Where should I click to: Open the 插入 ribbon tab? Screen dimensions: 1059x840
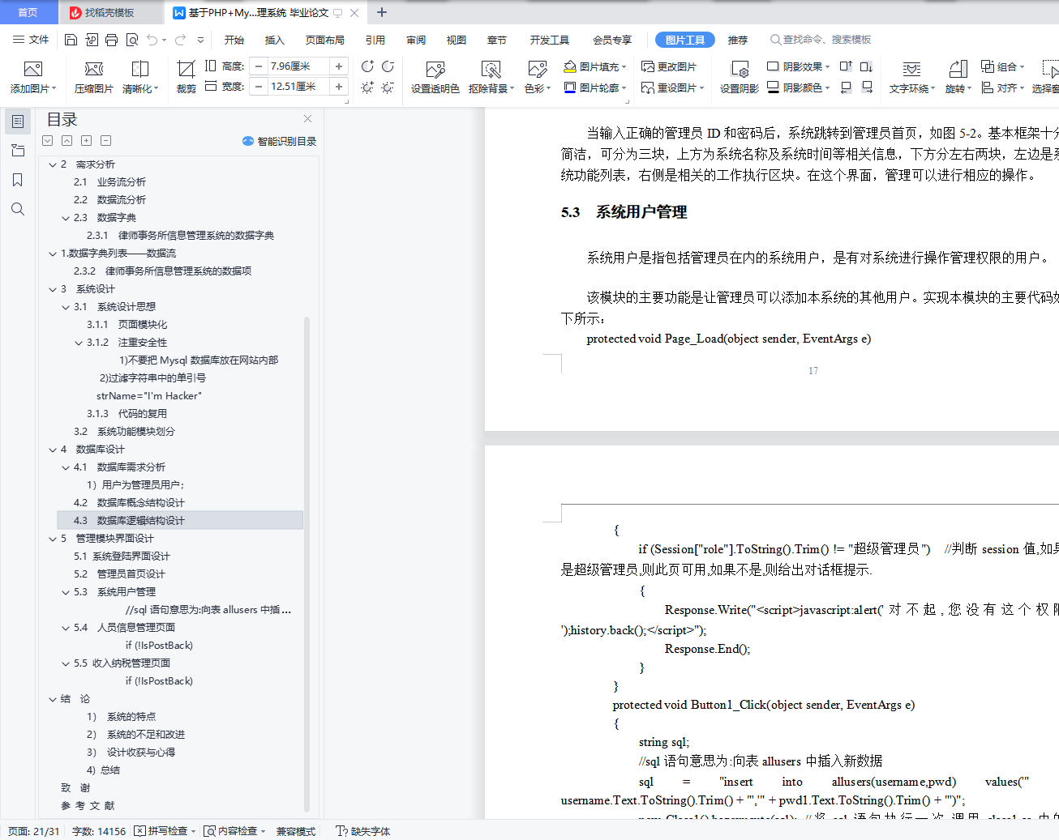[275, 40]
